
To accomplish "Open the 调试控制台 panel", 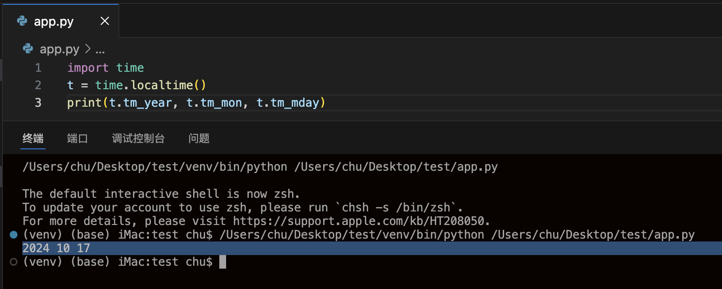I will (x=138, y=138).
